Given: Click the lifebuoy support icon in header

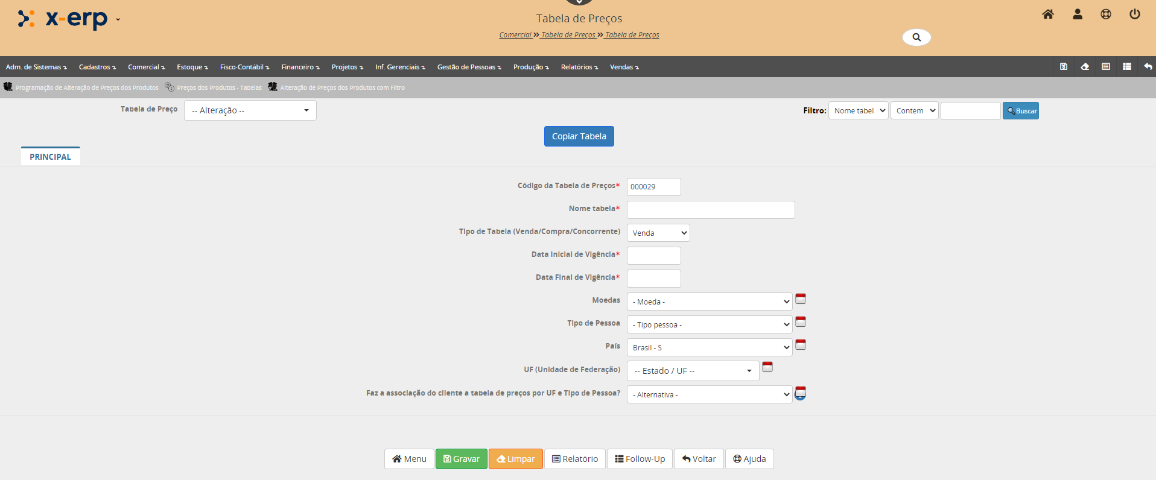Looking at the screenshot, I should pos(1105,14).
